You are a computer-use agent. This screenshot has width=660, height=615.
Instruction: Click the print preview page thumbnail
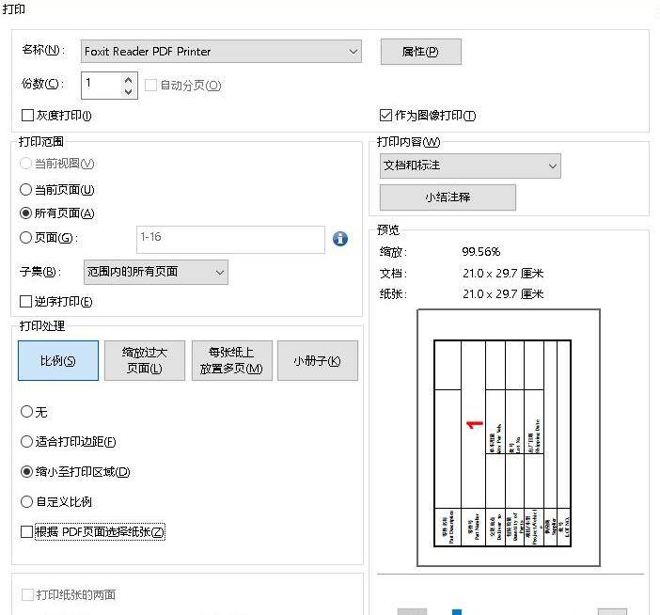click(508, 438)
